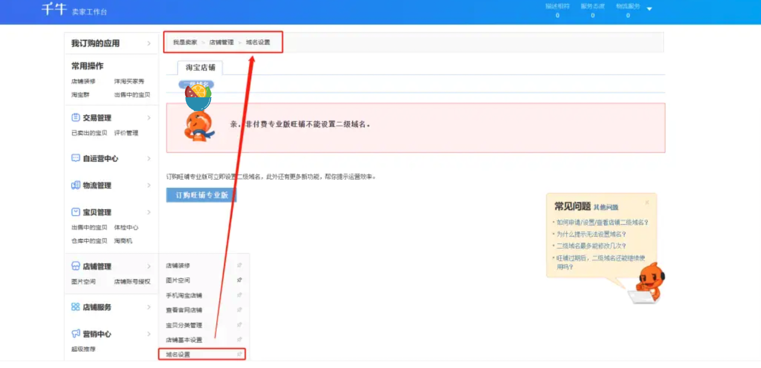The width and height of the screenshot is (761, 368).
Task: Click 我是卖家 in the breadcrumb
Action: point(185,42)
